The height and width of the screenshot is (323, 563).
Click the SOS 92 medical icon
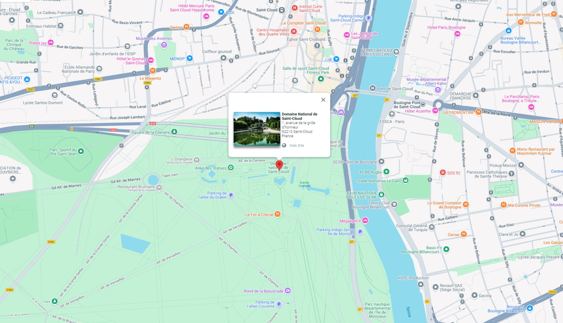443,173
